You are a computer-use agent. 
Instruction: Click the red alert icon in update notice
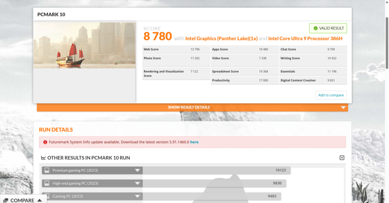(45, 142)
